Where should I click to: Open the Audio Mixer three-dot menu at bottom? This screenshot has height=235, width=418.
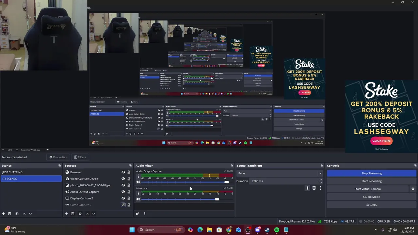145,214
